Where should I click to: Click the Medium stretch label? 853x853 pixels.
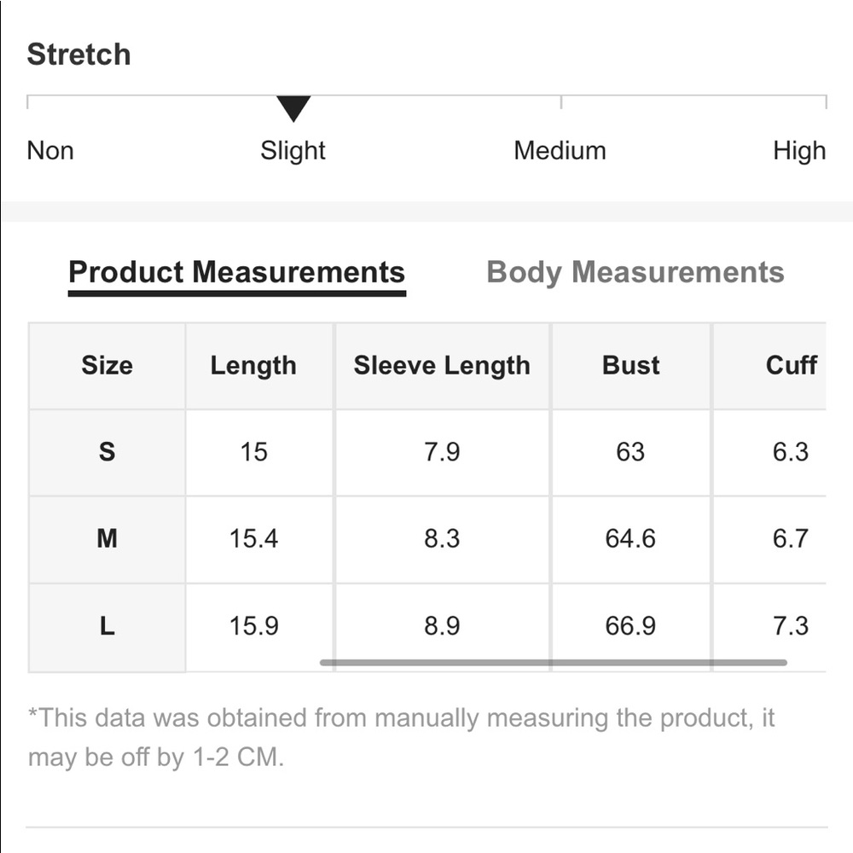click(x=560, y=151)
